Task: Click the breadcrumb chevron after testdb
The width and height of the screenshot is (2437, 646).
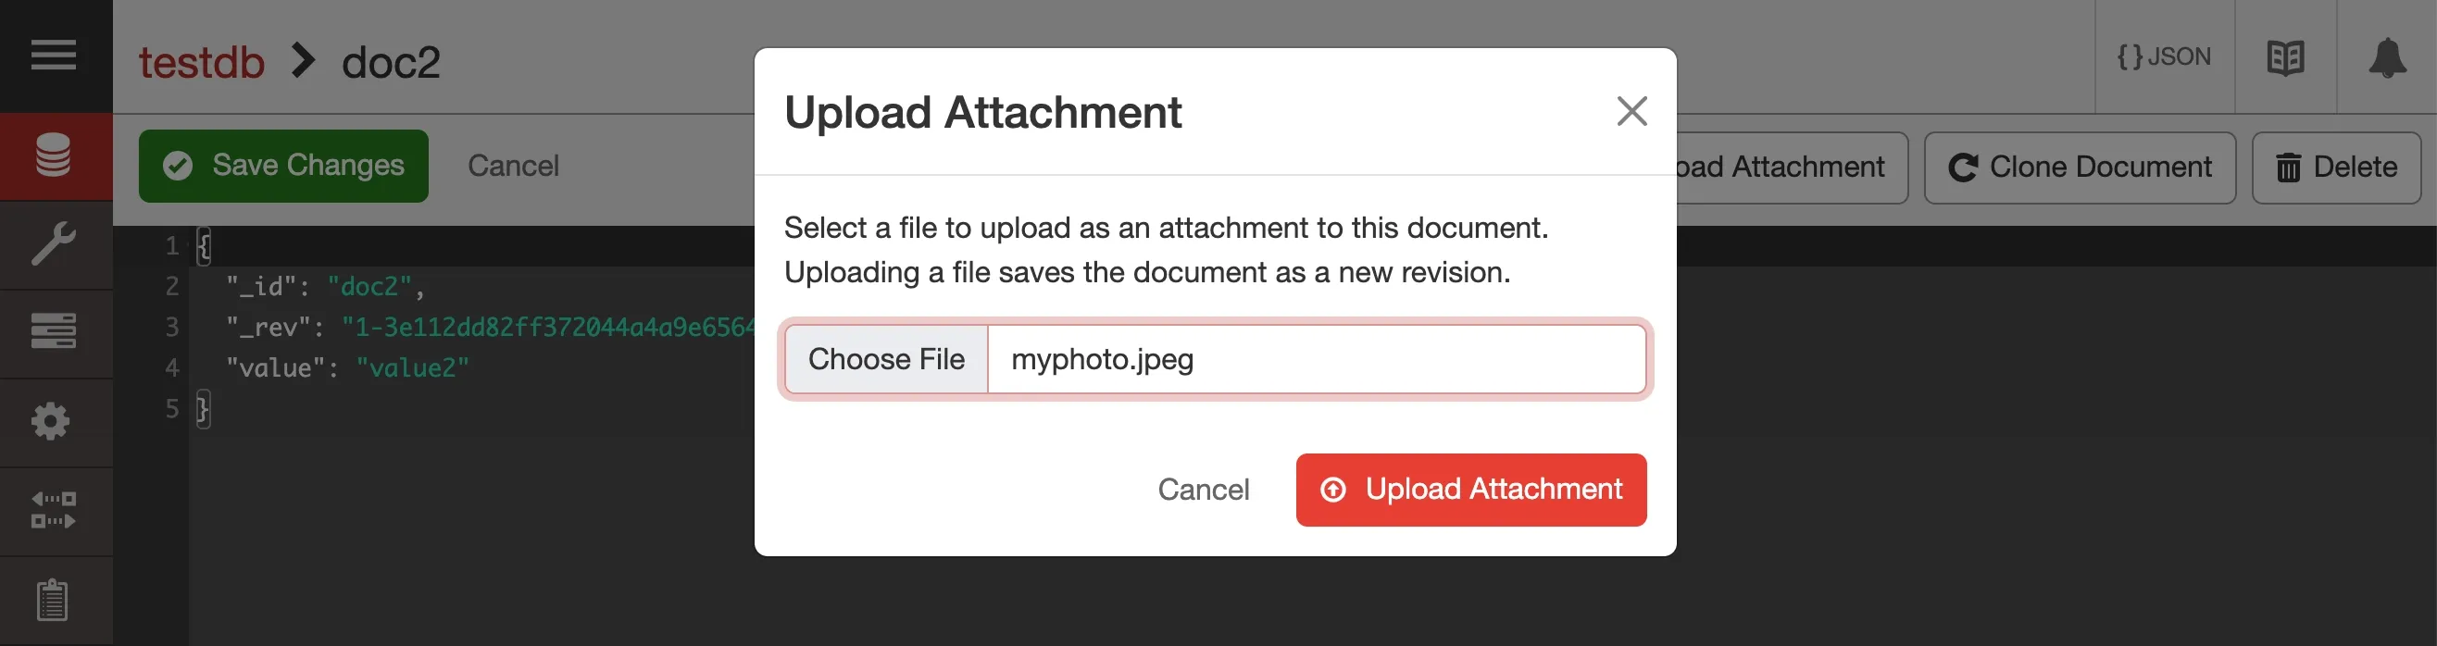Action: click(x=303, y=62)
